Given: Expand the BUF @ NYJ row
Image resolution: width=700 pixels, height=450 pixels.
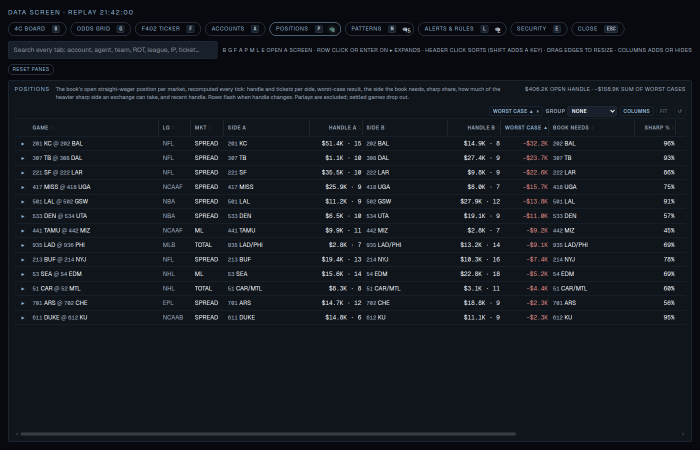Looking at the screenshot, I should [x=23, y=260].
